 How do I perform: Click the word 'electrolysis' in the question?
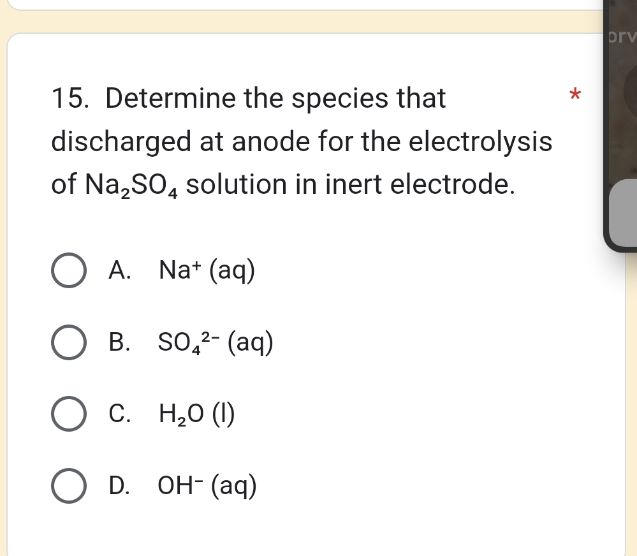tap(480, 142)
